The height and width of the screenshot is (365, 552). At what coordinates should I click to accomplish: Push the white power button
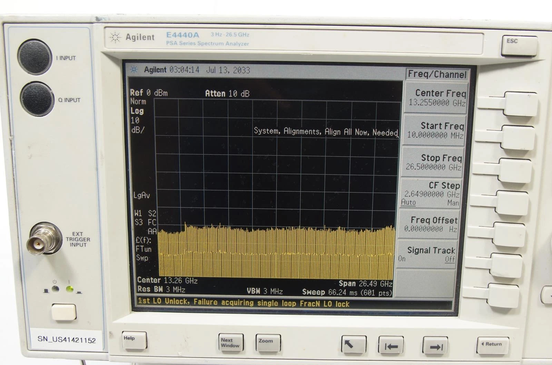point(64,312)
